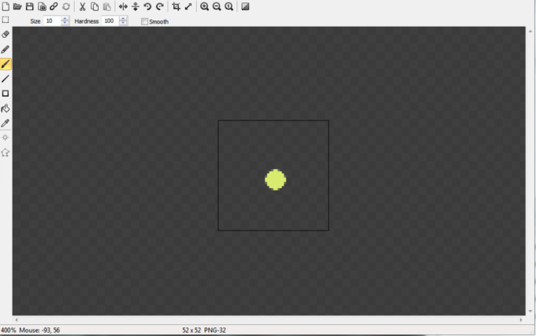Viewport: 536px width, 336px height.
Task: Click the refresh arrows icon
Action: [66, 6]
